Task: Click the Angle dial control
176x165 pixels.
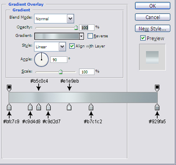Action: pyautogui.click(x=41, y=60)
